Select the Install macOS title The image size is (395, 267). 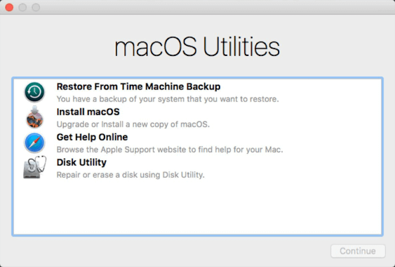click(x=88, y=112)
